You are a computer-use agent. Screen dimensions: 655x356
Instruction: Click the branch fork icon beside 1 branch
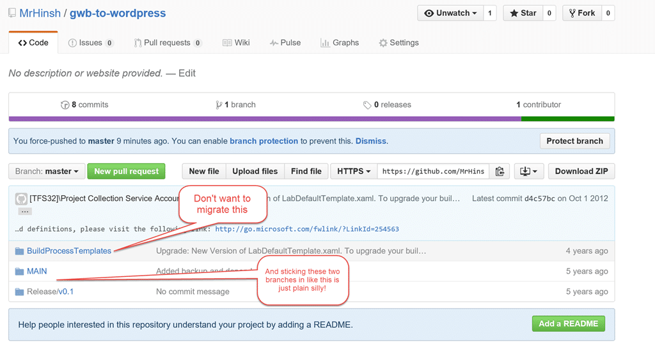219,105
